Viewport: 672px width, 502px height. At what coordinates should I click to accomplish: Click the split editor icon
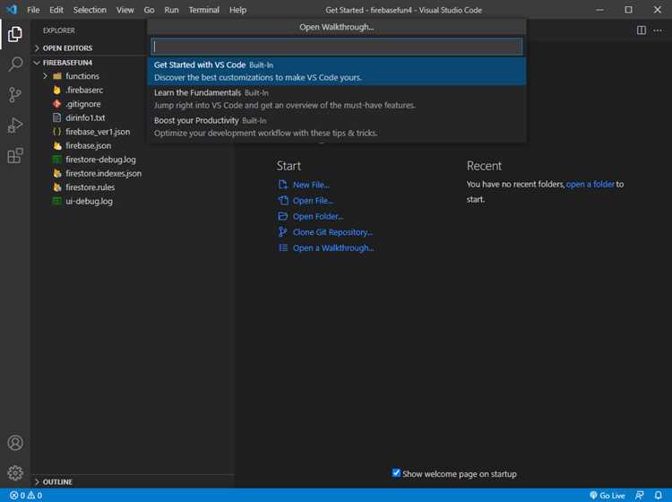(642, 30)
